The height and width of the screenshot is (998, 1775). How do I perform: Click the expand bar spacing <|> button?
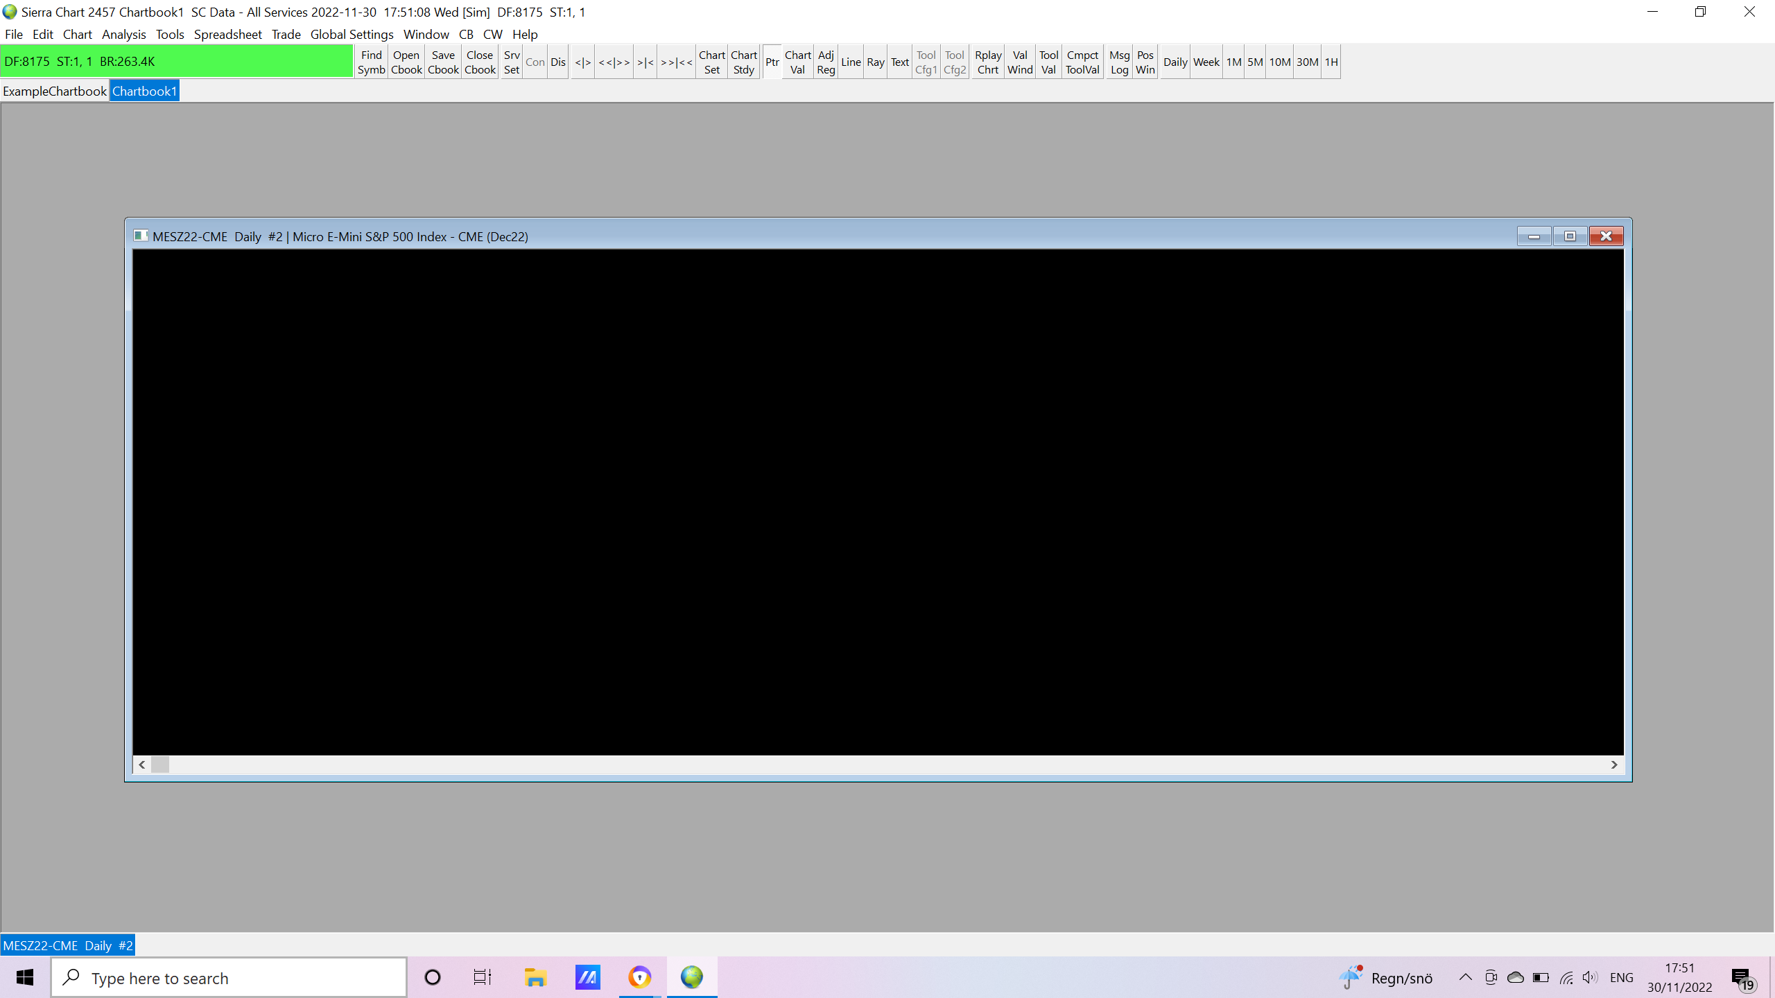pyautogui.click(x=582, y=62)
